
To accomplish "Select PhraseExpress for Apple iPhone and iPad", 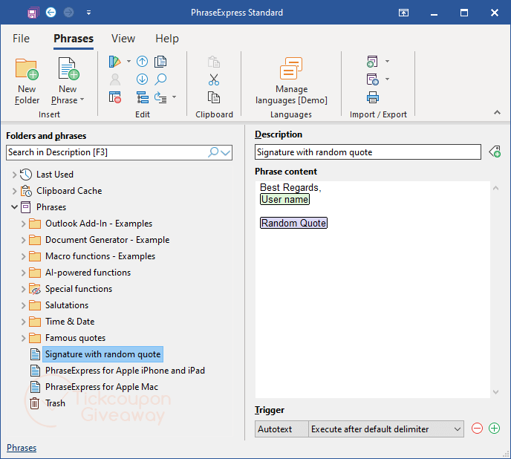I will (x=125, y=371).
